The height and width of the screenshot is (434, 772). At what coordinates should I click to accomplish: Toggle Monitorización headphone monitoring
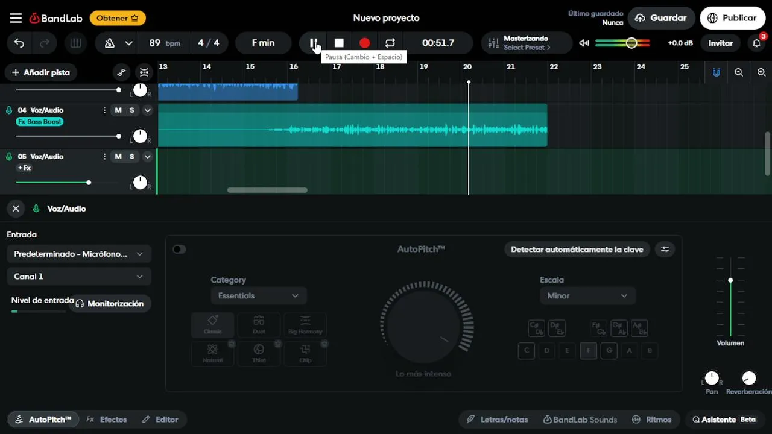click(x=110, y=304)
